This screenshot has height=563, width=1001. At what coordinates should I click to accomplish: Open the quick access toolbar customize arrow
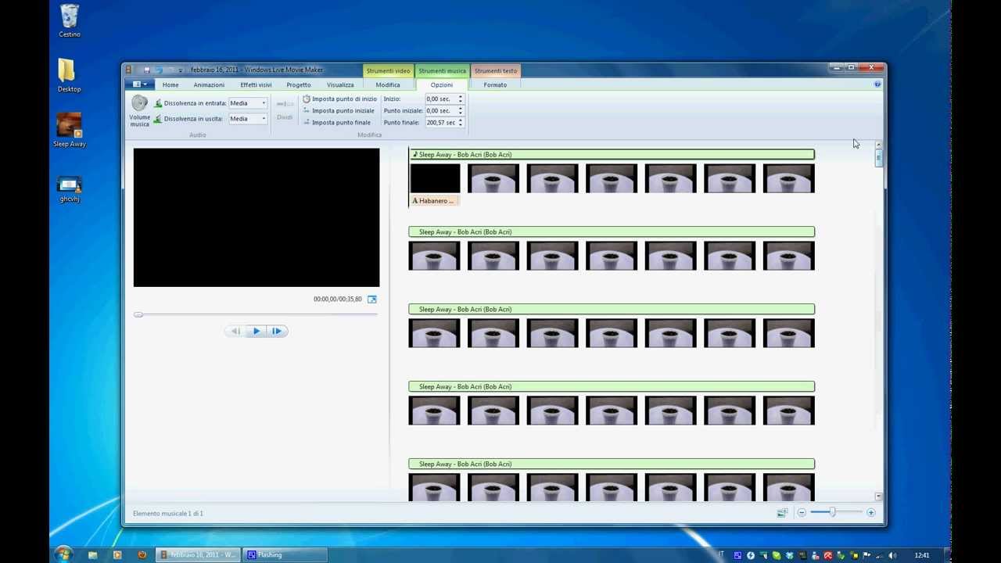pos(180,70)
